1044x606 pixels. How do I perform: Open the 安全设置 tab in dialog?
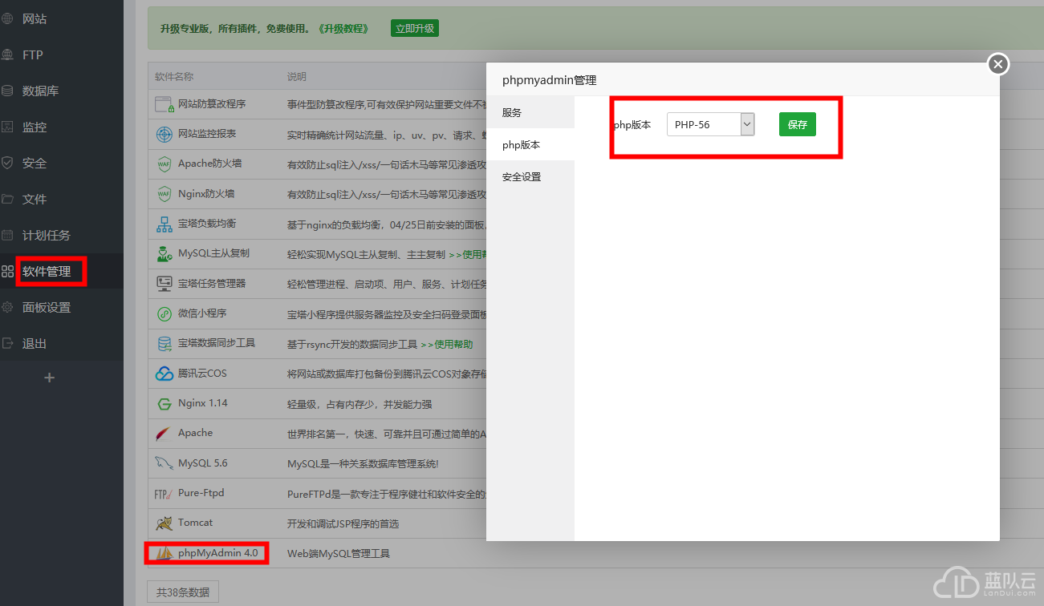(x=530, y=176)
